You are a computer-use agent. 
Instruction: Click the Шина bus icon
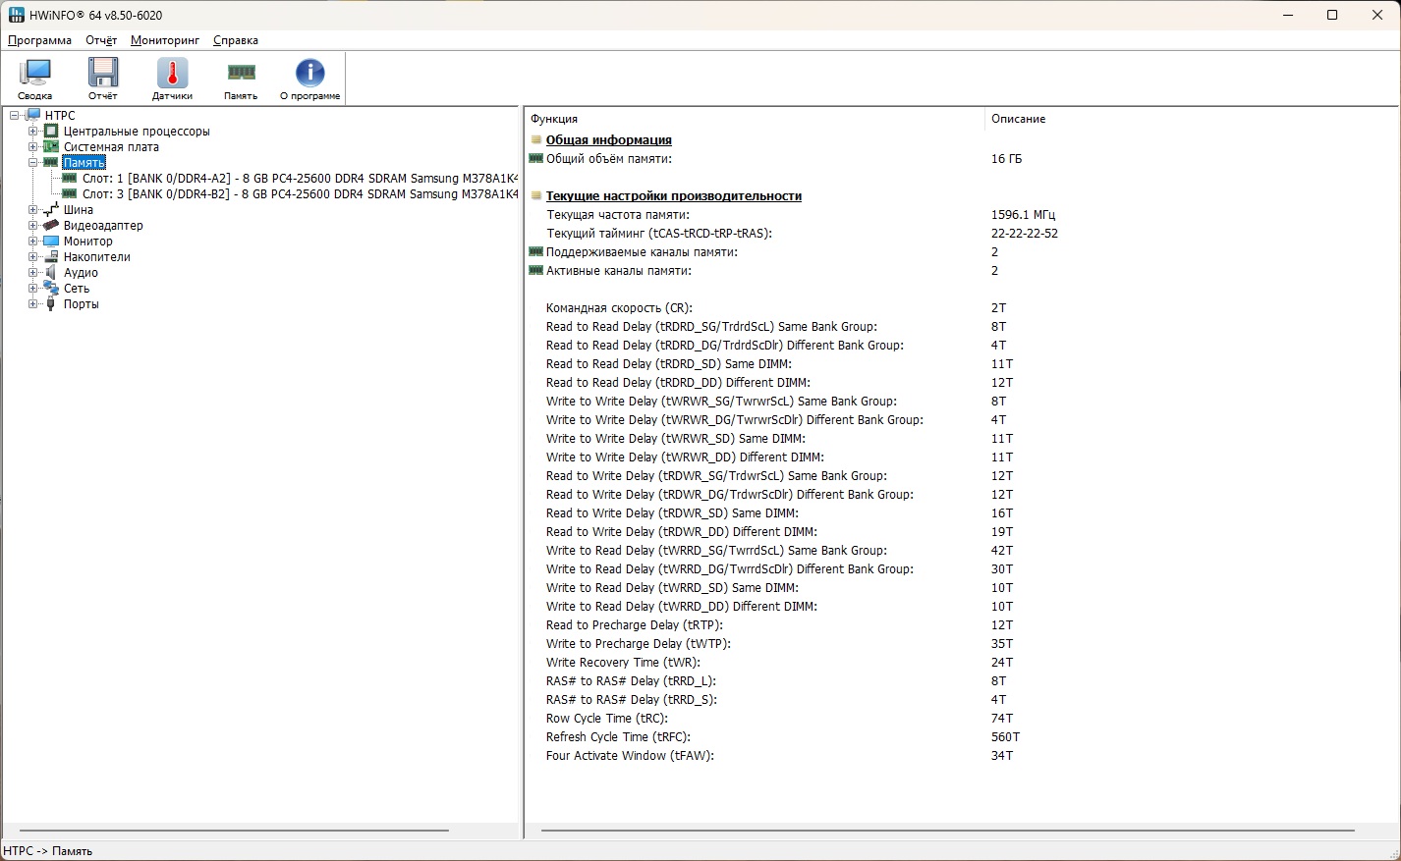click(51, 209)
